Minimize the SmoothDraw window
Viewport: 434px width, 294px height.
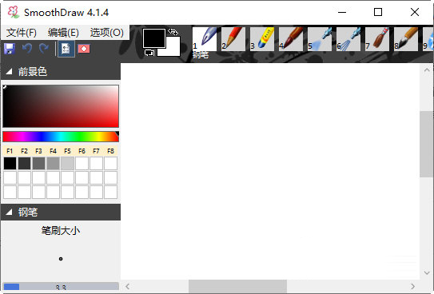click(342, 12)
